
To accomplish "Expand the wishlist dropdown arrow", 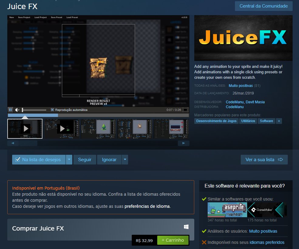I will (x=69, y=160).
